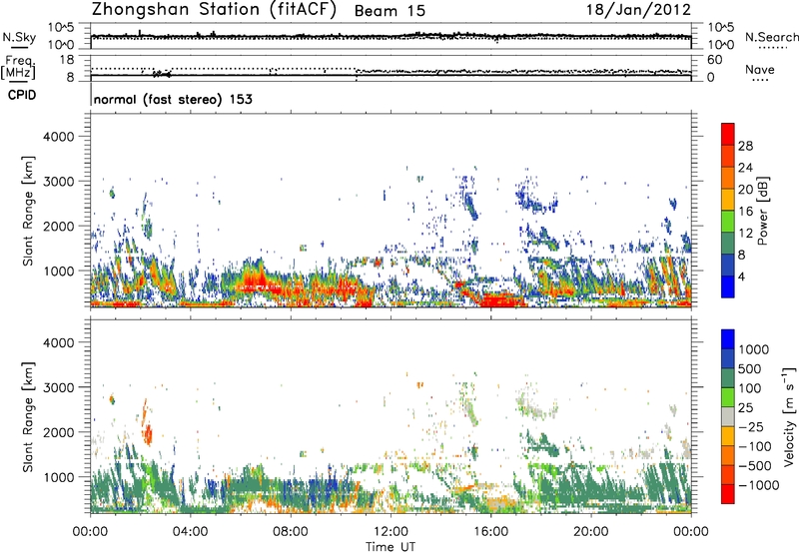Pick the light green 12–16 dB power swatch
This screenshot has width=799, height=553.
[728, 221]
